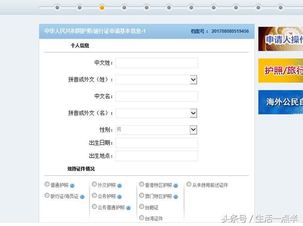Click the orange active progress step dot
Viewport: 303px width, 226px height.
102,8
